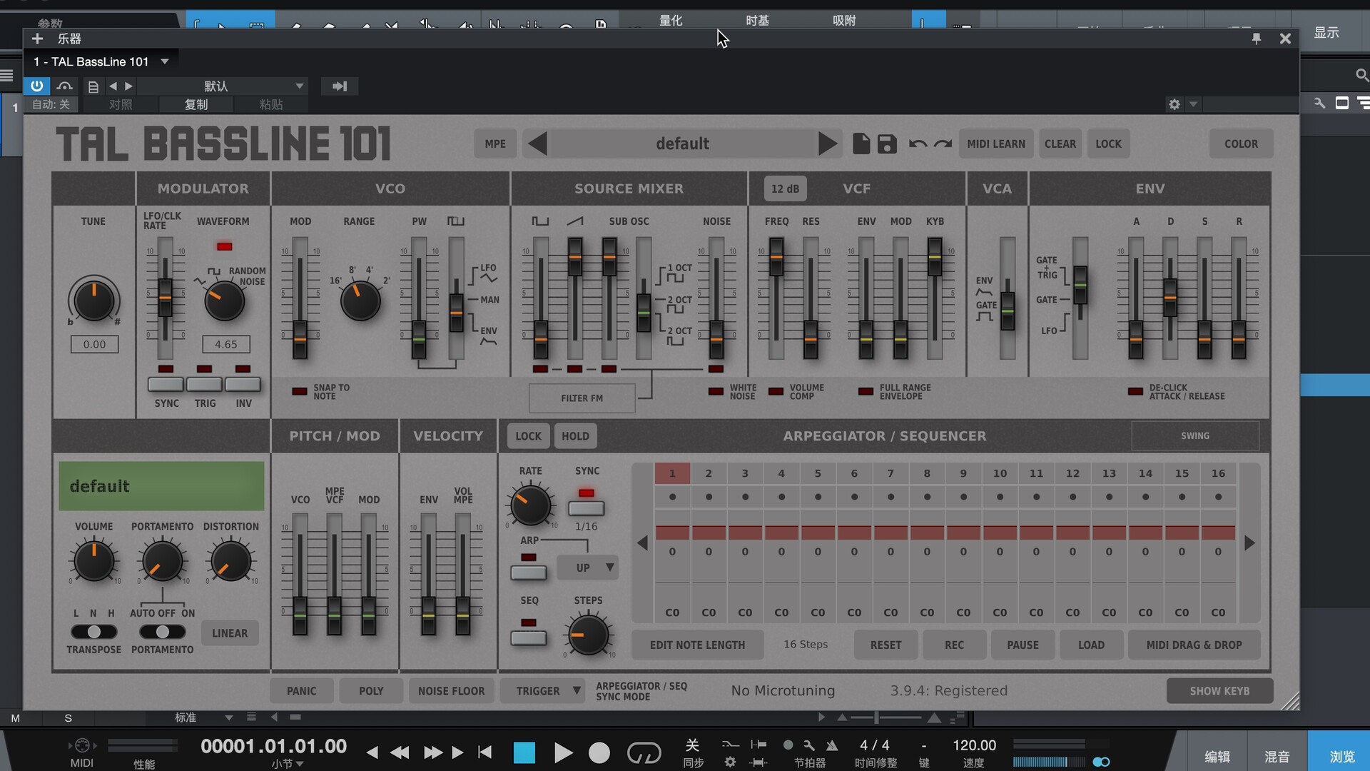Switch to the 编辑 tab

click(x=1217, y=756)
